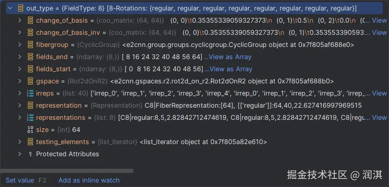Expand the fields_start ndarray node
Image resolution: width=389 pixels, height=187 pixels.
point(20,69)
